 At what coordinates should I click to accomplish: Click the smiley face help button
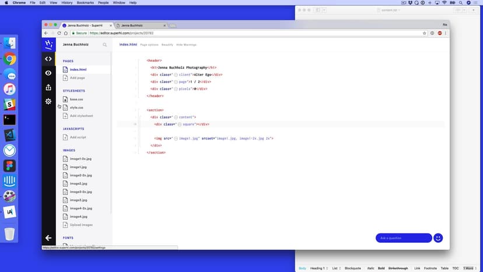[438, 238]
